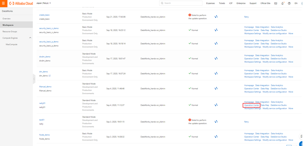
Task: Open the security_basic_n_demo workspace link
Action: (x=49, y=28)
